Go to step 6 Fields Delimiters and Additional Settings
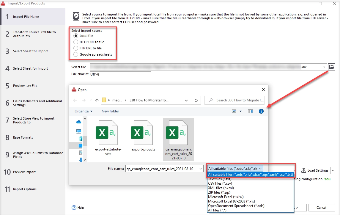 (33, 103)
